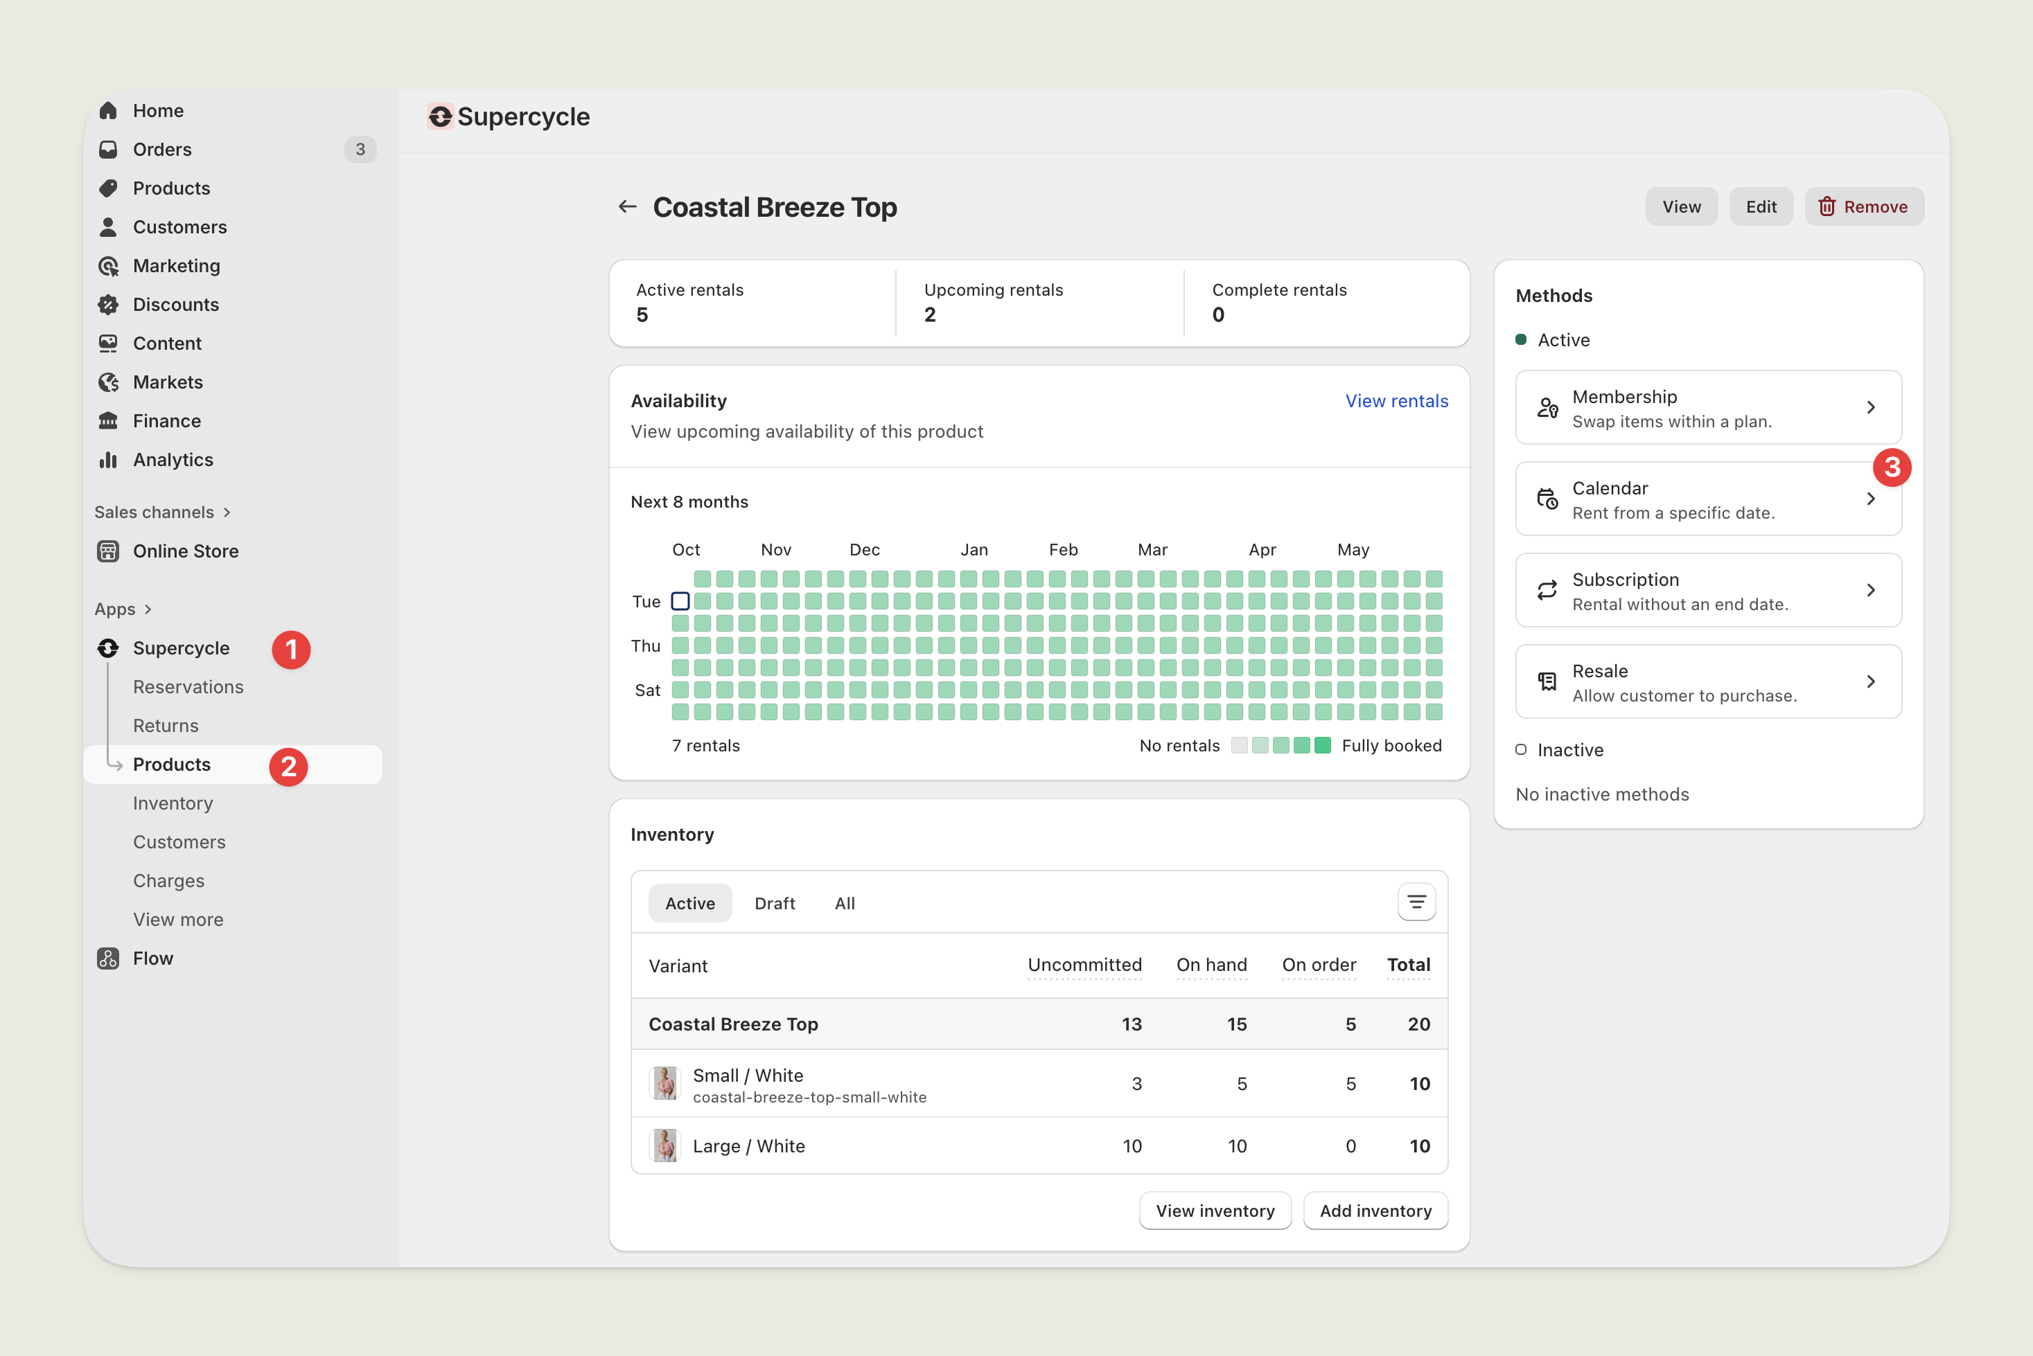Open the Membership method chevron
The height and width of the screenshot is (1356, 2033).
pos(1870,407)
